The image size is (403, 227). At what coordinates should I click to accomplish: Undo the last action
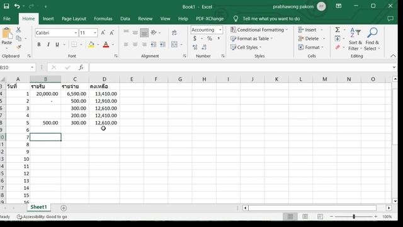[17, 6]
